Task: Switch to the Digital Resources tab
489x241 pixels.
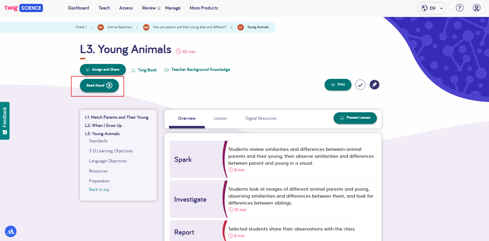Action: point(261,118)
